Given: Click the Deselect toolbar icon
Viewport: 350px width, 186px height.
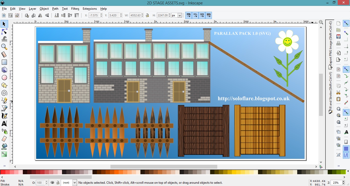Looking at the screenshot, I should click(17, 15).
